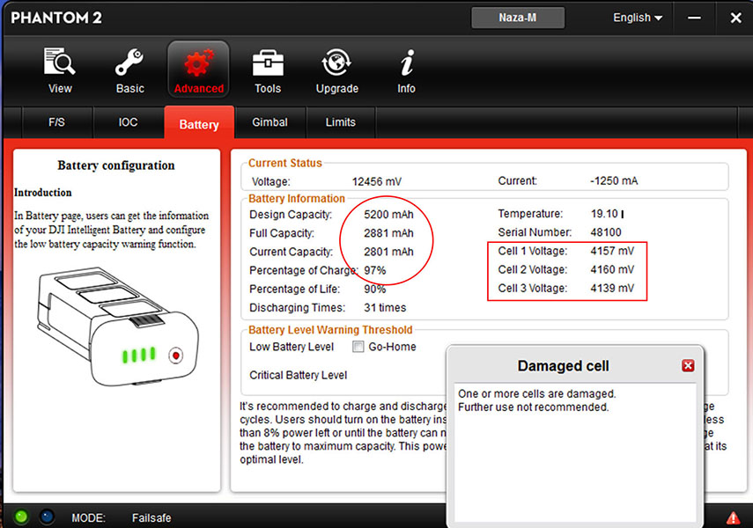This screenshot has height=528, width=753.
Task: Open the Upgrade globe section
Action: click(x=336, y=70)
